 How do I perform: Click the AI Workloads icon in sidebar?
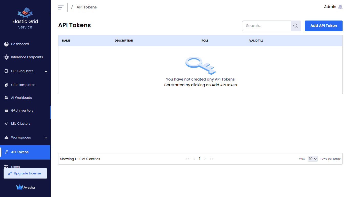coord(6,98)
